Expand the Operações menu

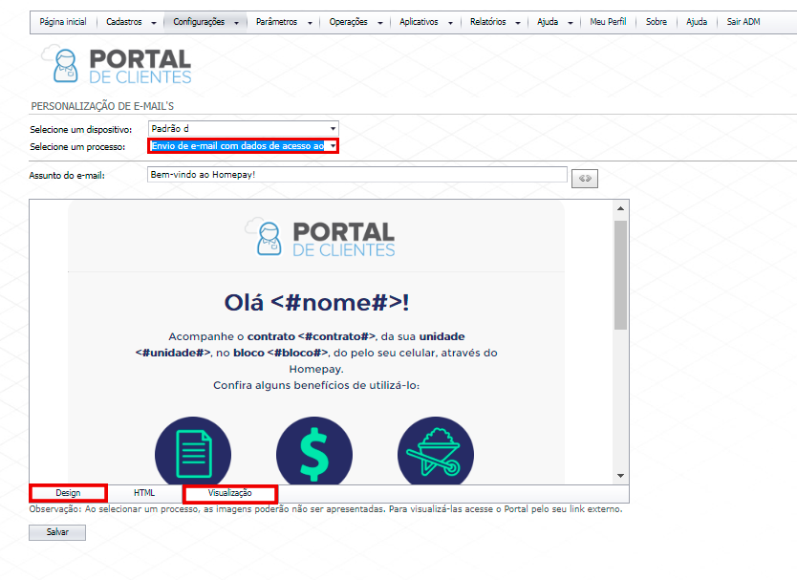click(355, 22)
